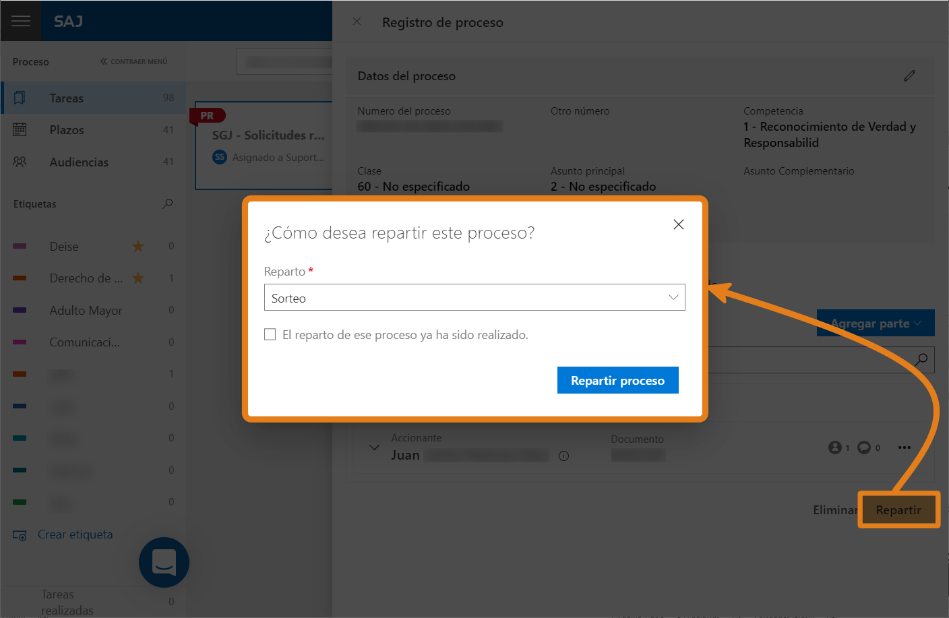The image size is (949, 618).
Task: Open the three-dots menu in Juan row
Action: point(905,447)
